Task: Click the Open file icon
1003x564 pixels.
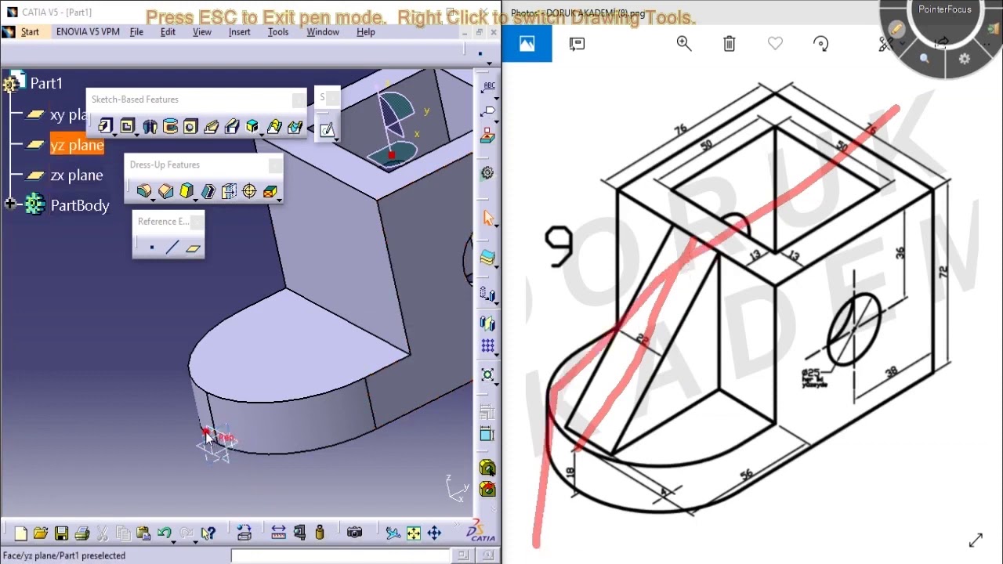Action: pyautogui.click(x=41, y=533)
